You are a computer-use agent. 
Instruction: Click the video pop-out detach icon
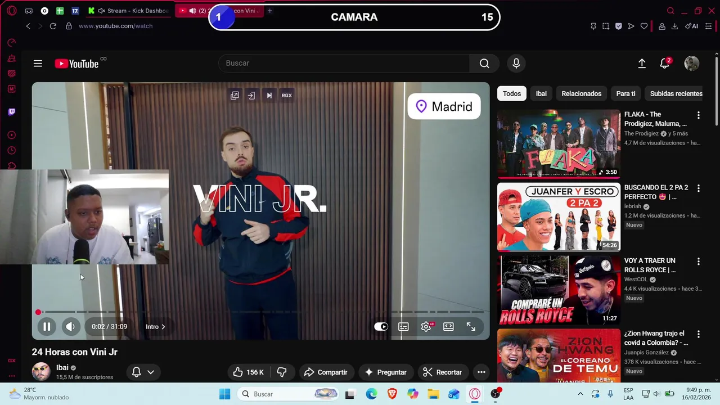[235, 96]
